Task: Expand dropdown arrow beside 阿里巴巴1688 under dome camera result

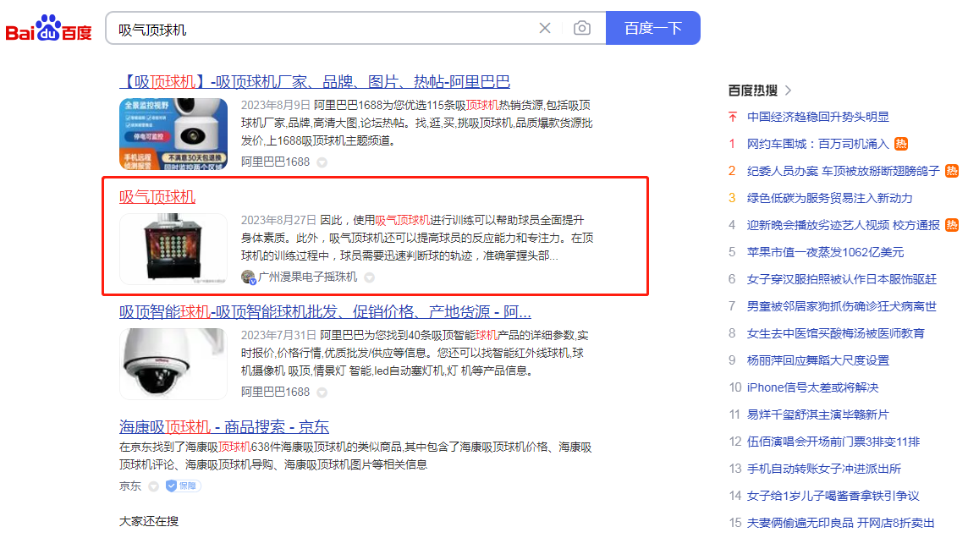Action: (322, 393)
